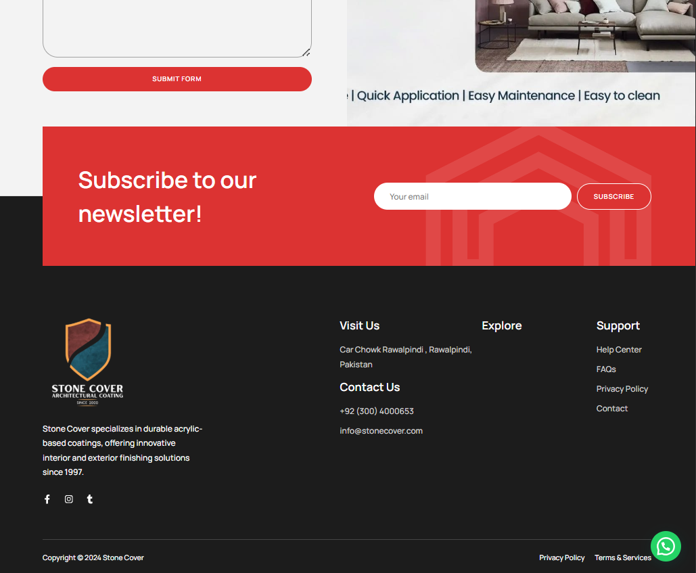Click the living room sofa banner image
The height and width of the screenshot is (573, 696).
(x=585, y=34)
